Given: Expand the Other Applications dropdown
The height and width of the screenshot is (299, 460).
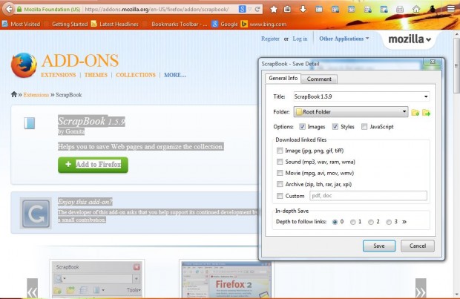Looking at the screenshot, I should 344,39.
